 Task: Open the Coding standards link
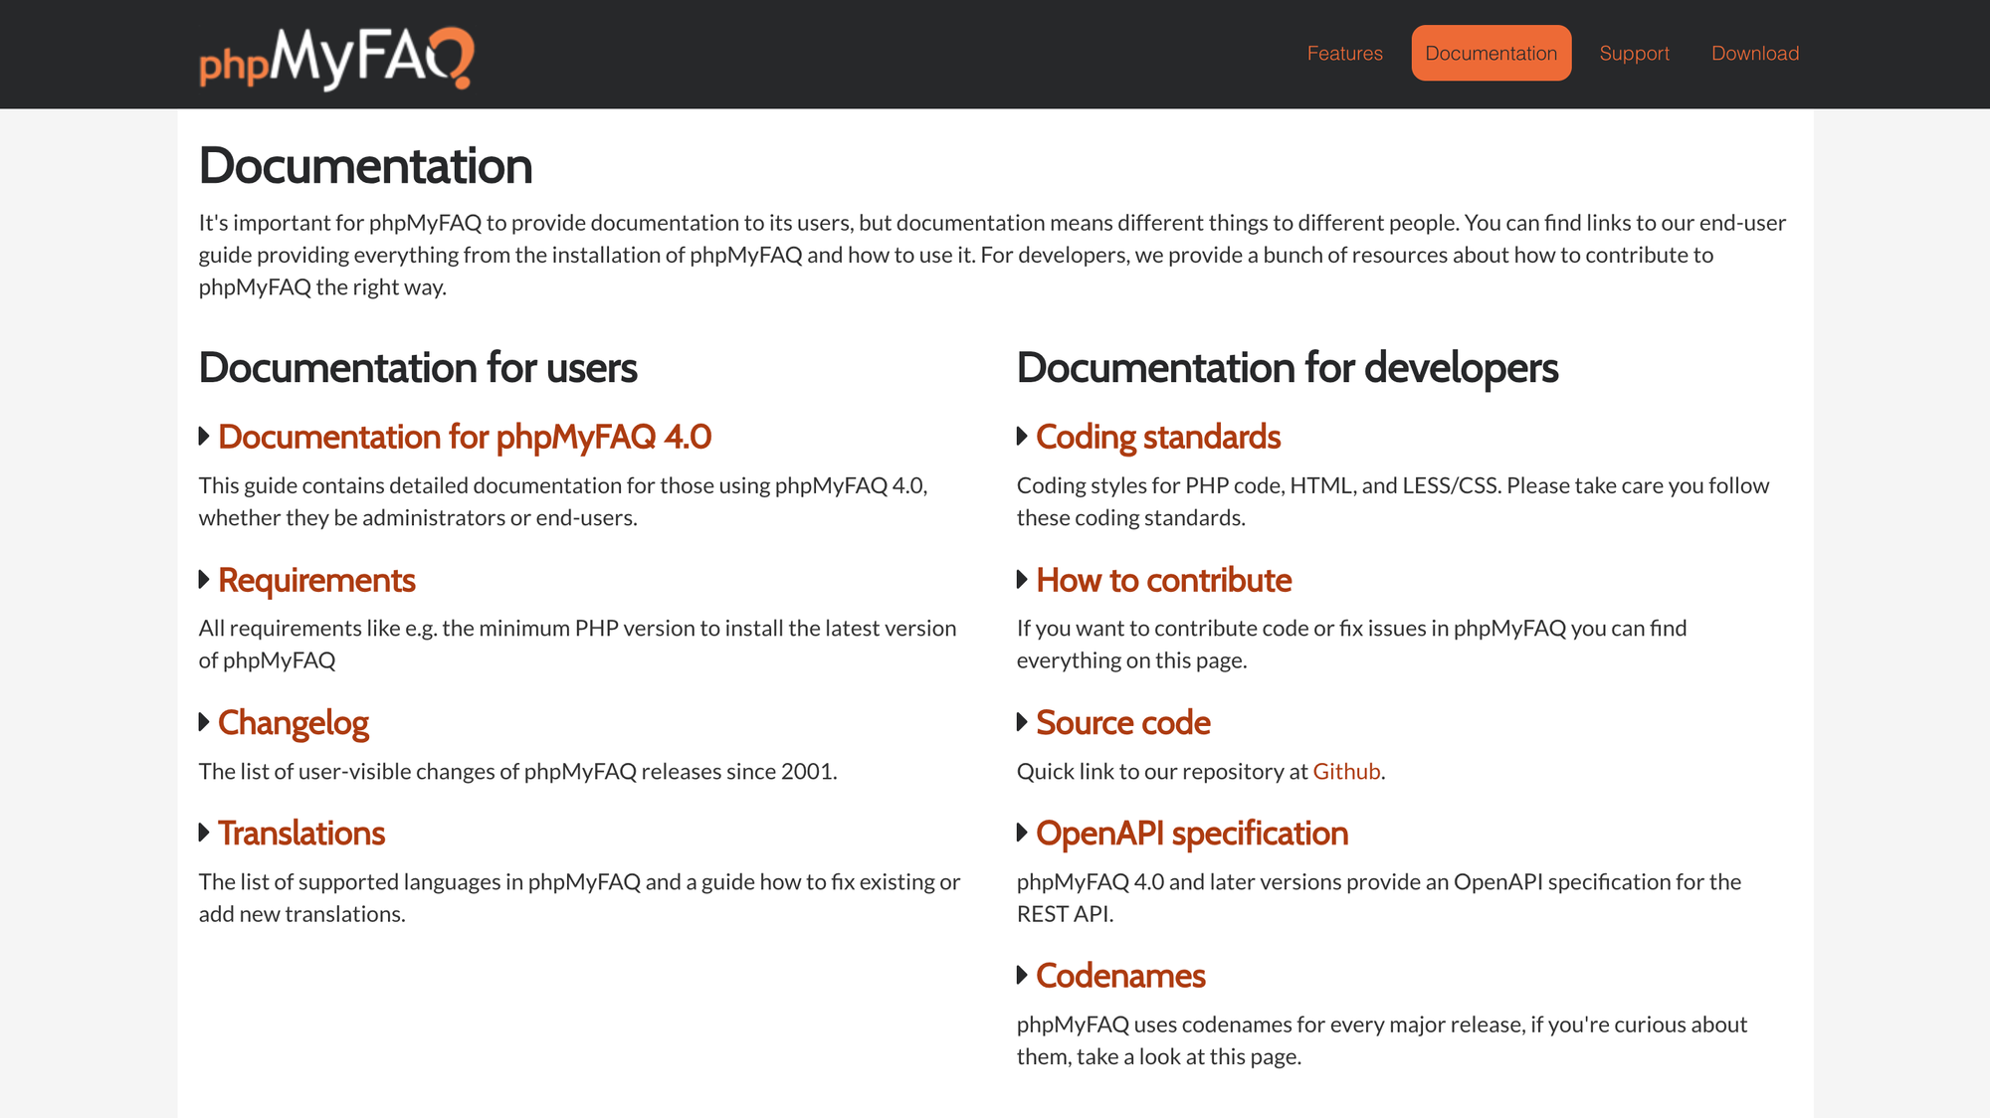coord(1158,438)
